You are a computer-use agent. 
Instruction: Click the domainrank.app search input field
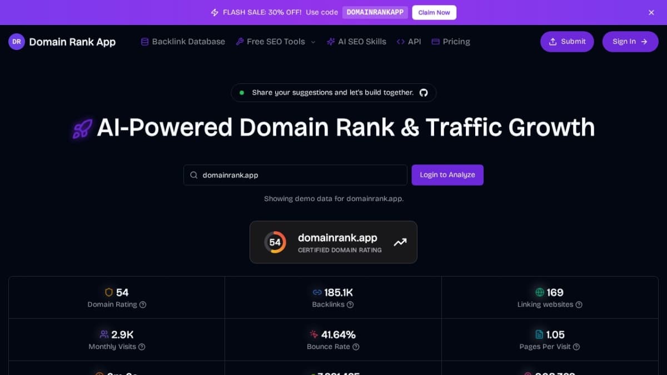click(295, 175)
